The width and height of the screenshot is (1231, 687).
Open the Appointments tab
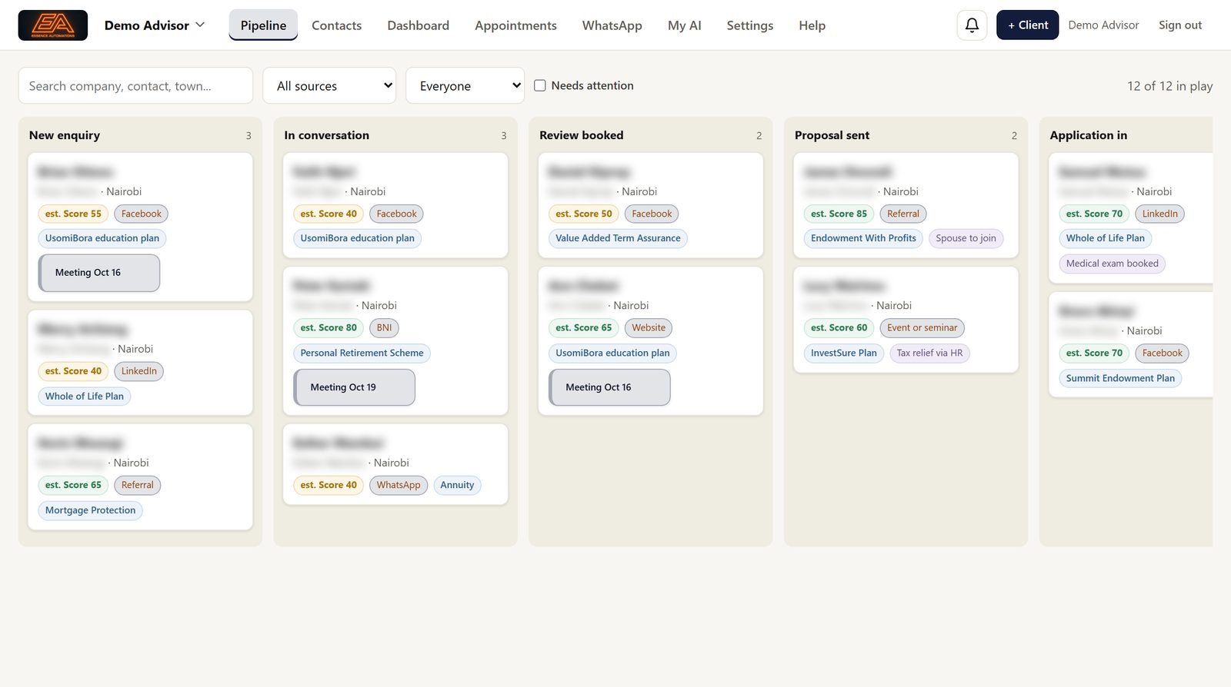(x=515, y=25)
